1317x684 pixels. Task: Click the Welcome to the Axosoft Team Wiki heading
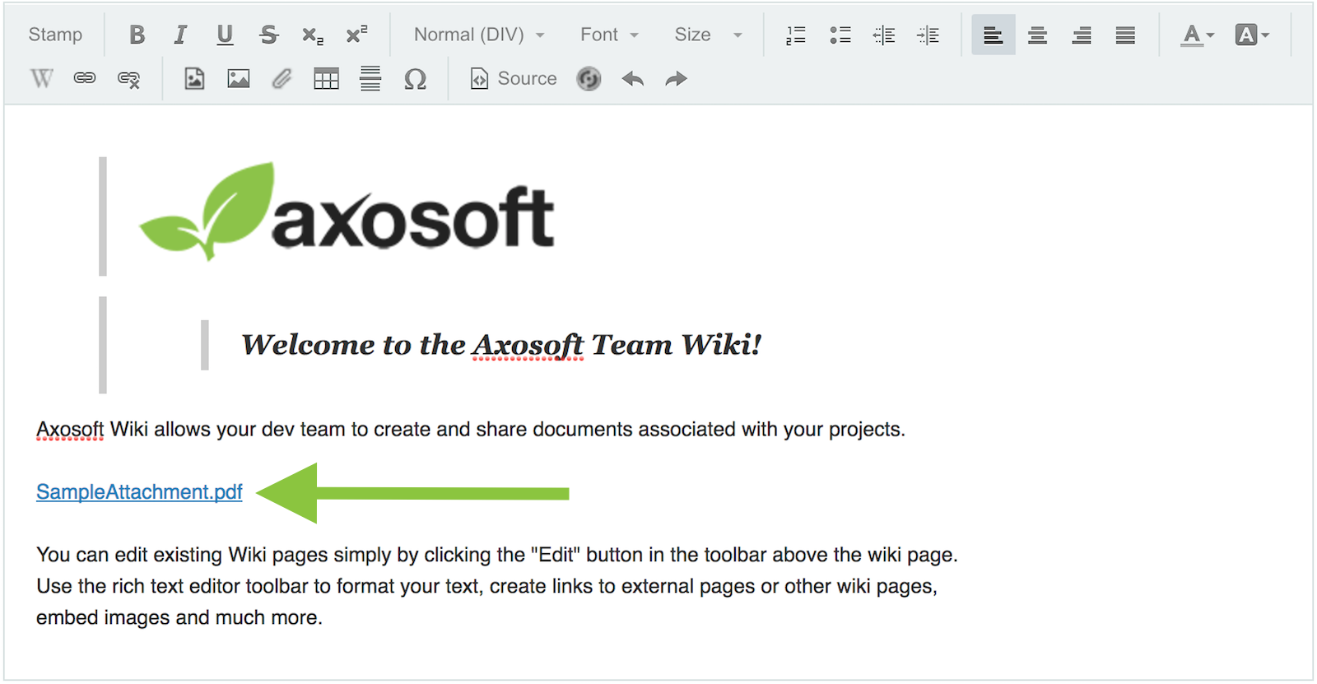(501, 344)
